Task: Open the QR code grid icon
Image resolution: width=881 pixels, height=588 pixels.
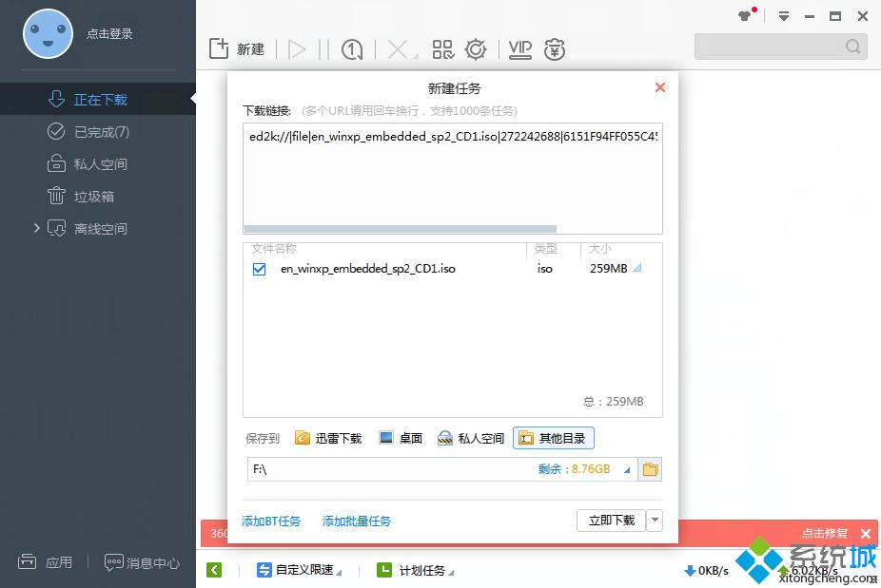Action: point(443,49)
